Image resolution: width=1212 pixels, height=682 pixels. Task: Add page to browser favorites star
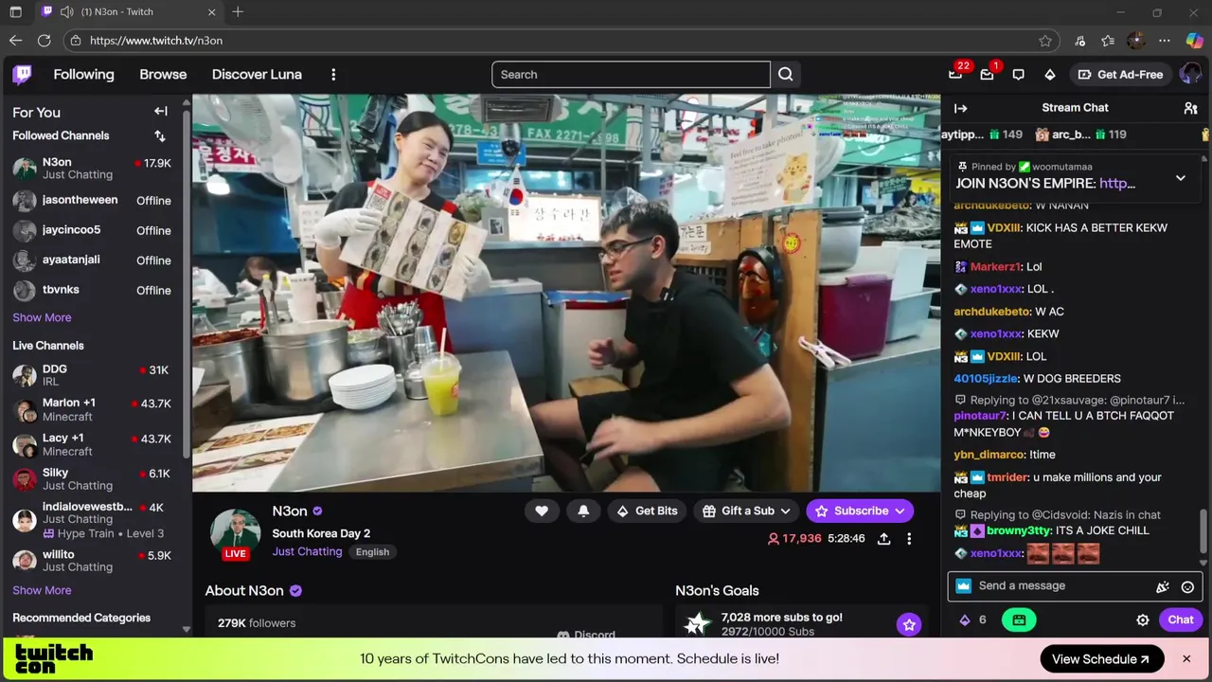(1045, 41)
